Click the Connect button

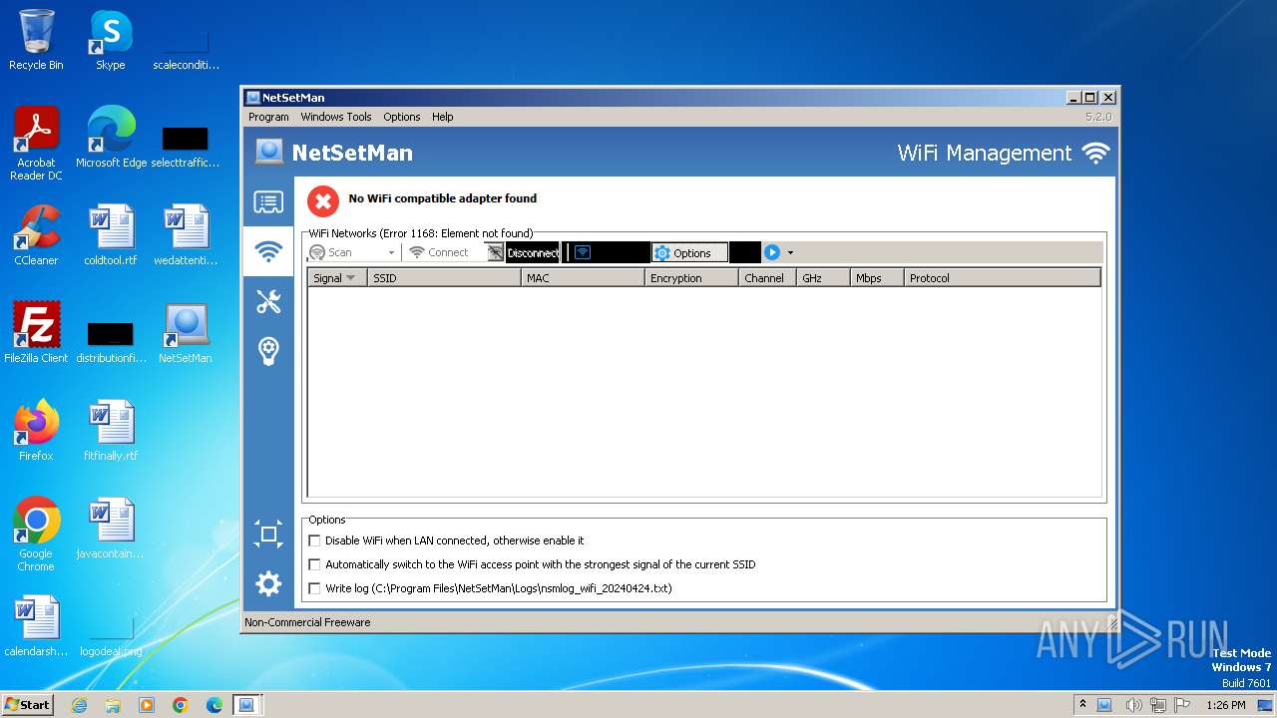(439, 252)
